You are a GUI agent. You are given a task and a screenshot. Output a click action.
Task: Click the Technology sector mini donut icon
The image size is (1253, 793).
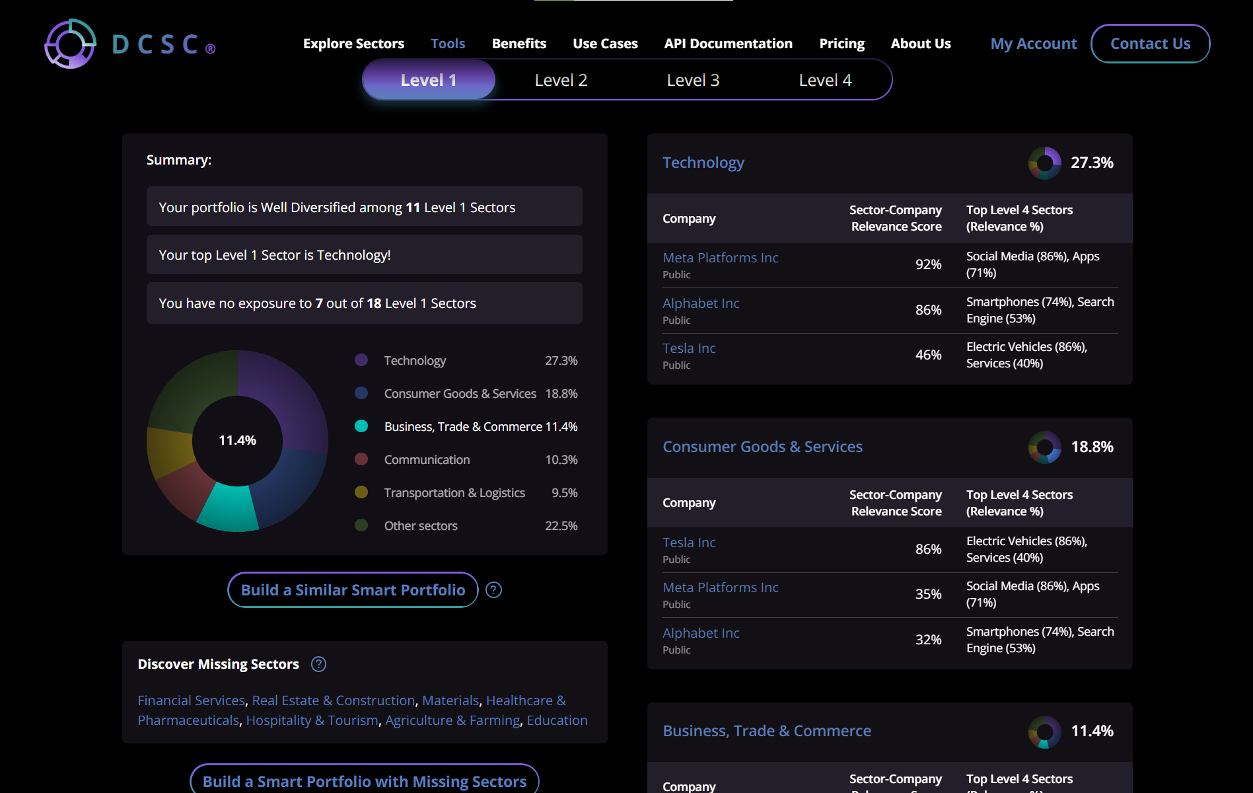(x=1044, y=163)
